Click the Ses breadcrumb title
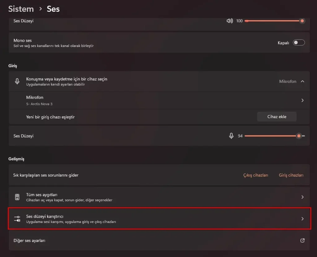 pyautogui.click(x=53, y=9)
